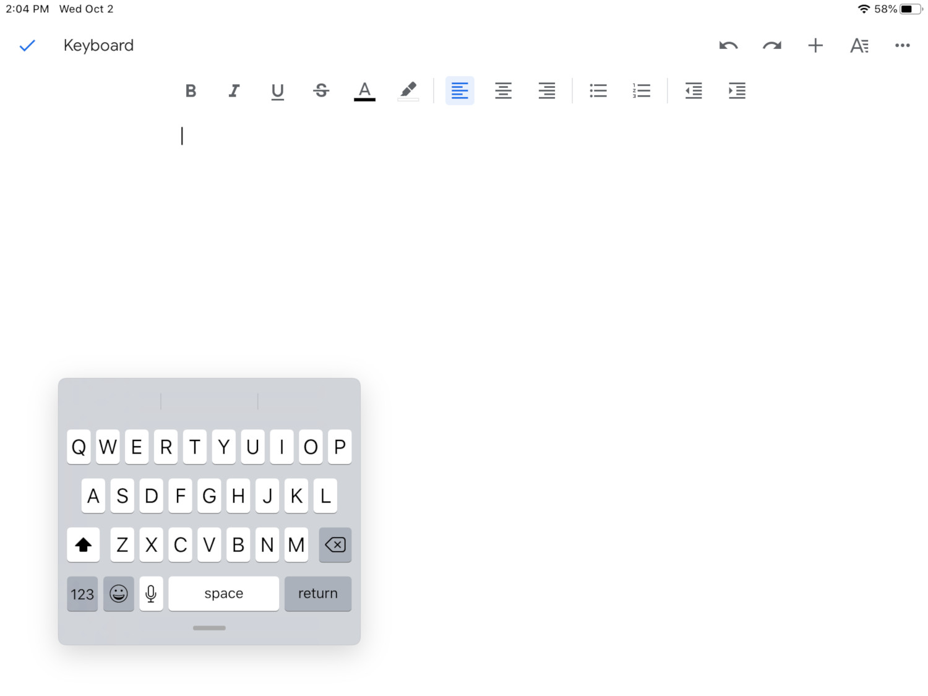Redo the last action
This screenshot has height=696, width=928.
tap(771, 45)
